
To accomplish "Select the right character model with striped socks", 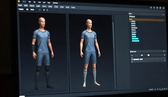I will pos(90,53).
